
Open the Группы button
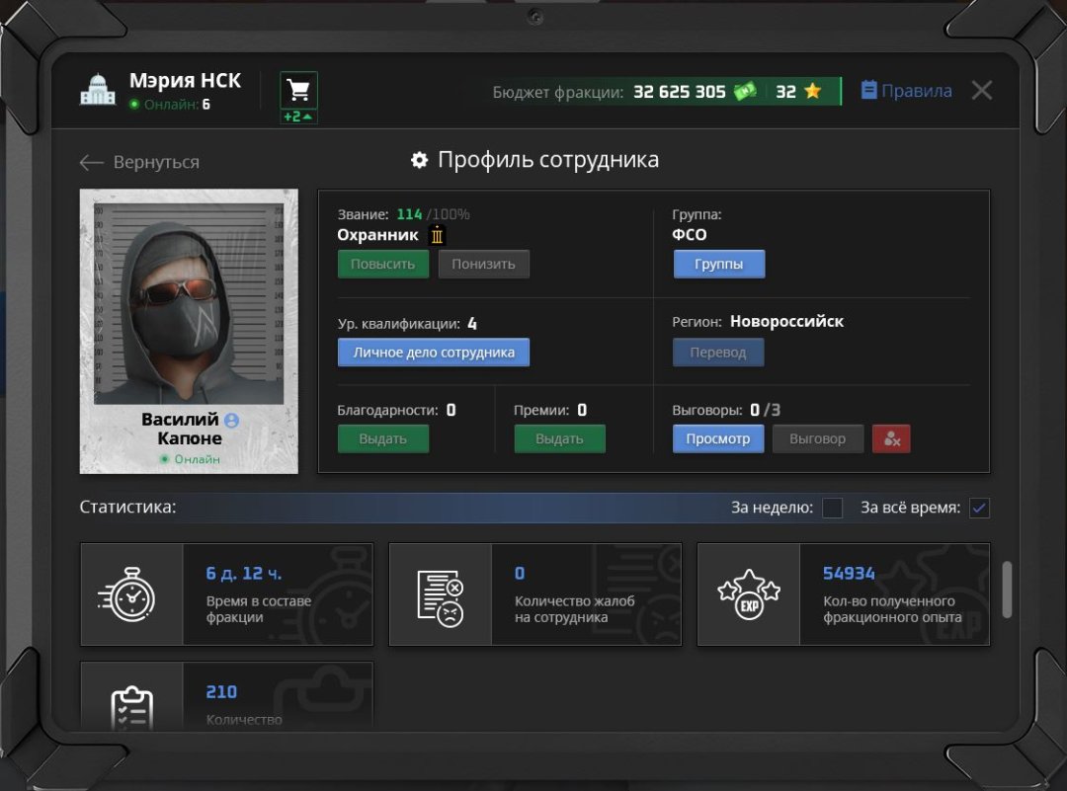[718, 264]
